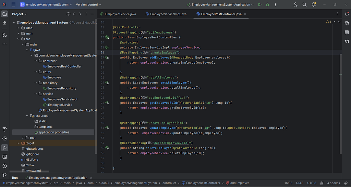Open the employeeManagementSystem project dropdown
This screenshot has width=351, height=187.
point(46,4)
